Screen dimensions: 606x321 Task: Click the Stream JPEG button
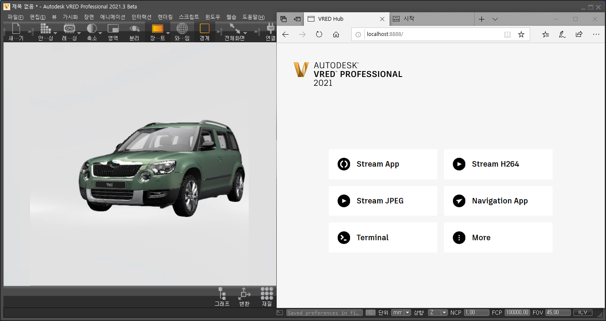pyautogui.click(x=383, y=201)
